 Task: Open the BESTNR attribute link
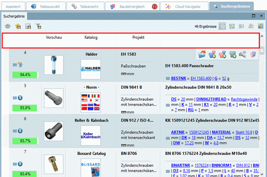tap(178, 78)
